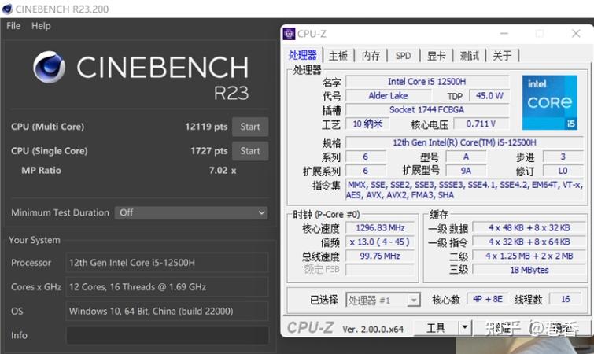Switch to the 测试 tab in CPU-Z
The width and height of the screenshot is (594, 354).
pos(470,56)
